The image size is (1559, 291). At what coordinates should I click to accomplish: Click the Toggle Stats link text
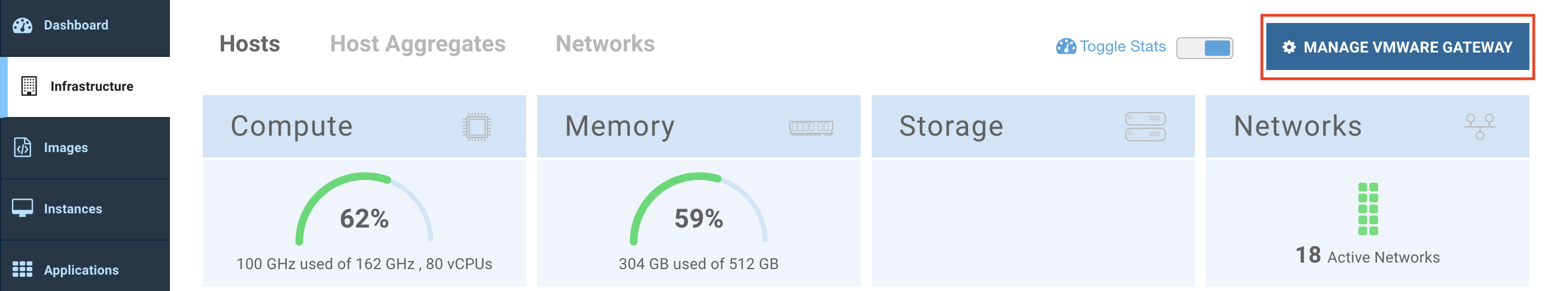coord(1122,46)
